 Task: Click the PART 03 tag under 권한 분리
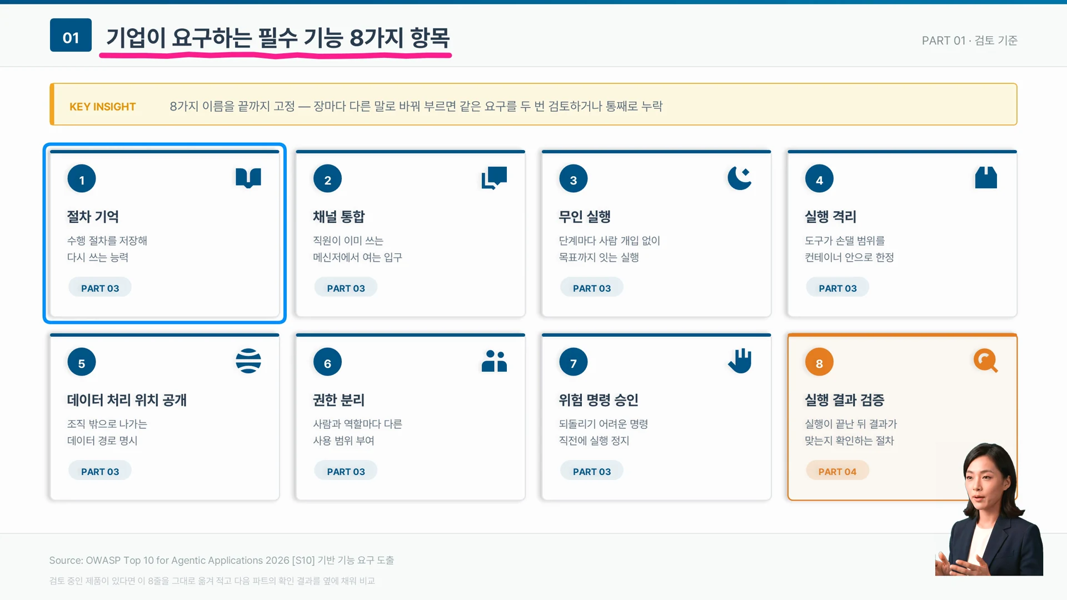(346, 471)
